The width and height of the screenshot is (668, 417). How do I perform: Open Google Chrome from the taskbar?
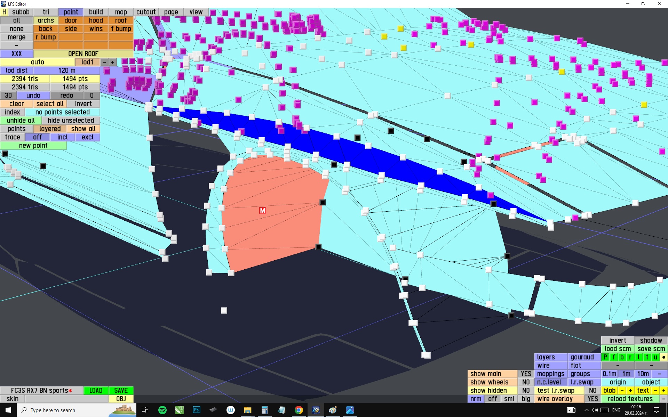299,410
